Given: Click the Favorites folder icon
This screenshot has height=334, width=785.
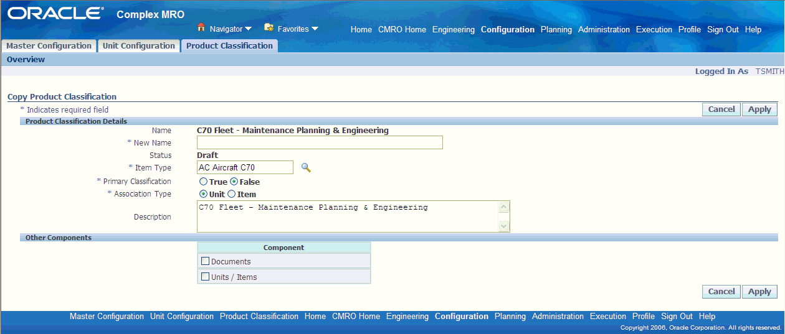Looking at the screenshot, I should click(x=269, y=28).
